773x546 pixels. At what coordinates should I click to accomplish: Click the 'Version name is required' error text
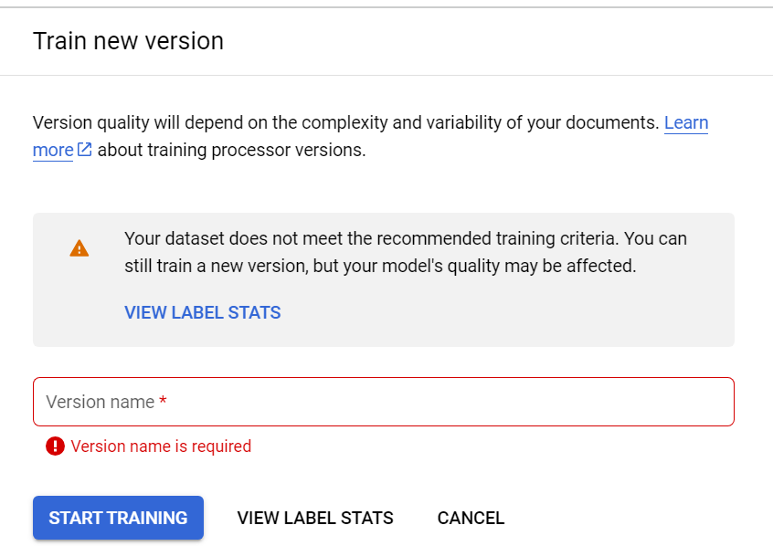tap(161, 446)
